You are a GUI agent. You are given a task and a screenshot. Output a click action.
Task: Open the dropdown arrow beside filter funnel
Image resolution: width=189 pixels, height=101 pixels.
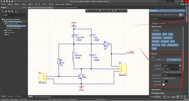click(183, 15)
